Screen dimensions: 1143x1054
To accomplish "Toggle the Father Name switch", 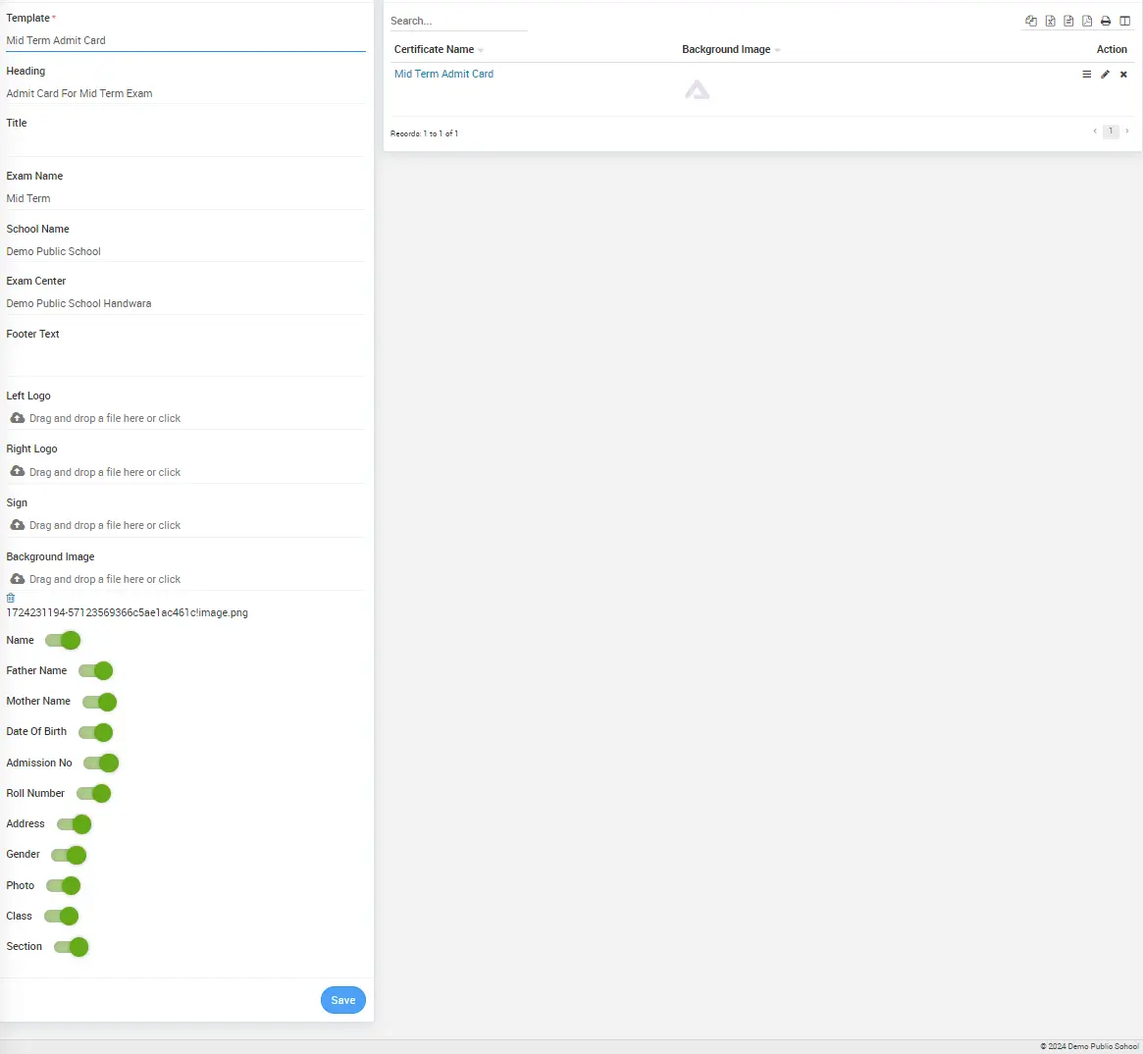I will (x=96, y=671).
